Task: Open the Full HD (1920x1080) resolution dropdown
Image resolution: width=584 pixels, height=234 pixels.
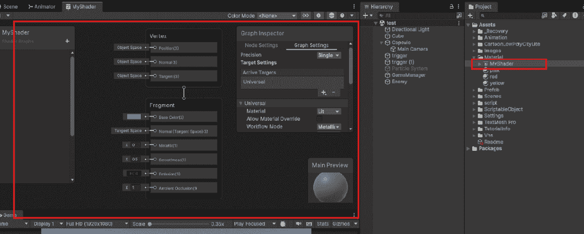Action: pos(97,224)
